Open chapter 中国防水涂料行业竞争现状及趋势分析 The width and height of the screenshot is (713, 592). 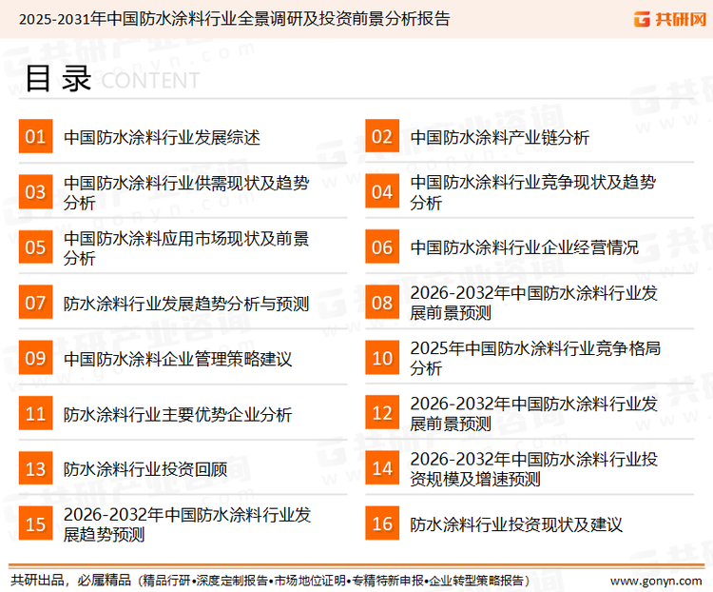click(533, 192)
